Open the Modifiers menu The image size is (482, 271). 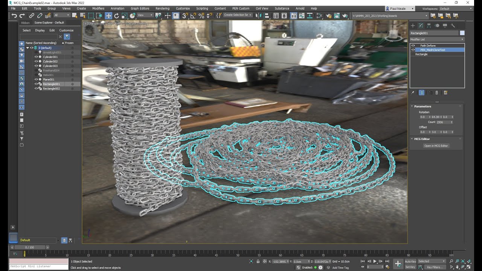pyautogui.click(x=98, y=8)
